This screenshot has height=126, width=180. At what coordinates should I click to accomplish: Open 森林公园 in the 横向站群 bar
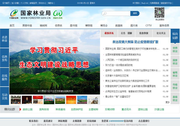pos(27,109)
